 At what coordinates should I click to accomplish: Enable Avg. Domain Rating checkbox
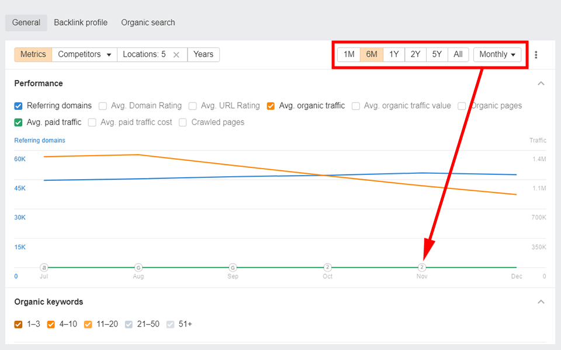click(x=103, y=106)
